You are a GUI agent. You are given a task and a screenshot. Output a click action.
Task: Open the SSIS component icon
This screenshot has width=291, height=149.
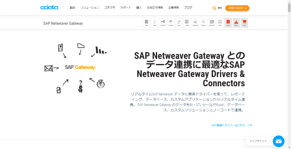[179, 23]
